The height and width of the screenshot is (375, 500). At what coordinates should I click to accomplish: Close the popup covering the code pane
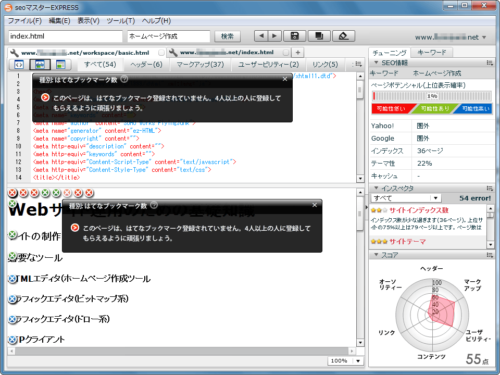point(285,79)
